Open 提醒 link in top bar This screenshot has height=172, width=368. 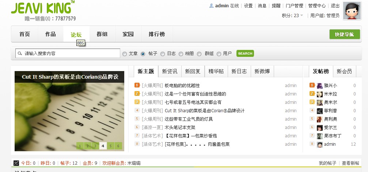pyautogui.click(x=276, y=5)
